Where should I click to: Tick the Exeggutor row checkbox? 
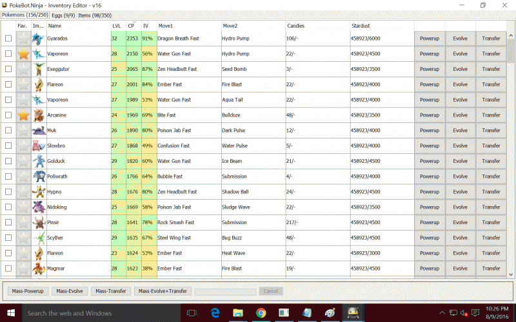(8, 69)
